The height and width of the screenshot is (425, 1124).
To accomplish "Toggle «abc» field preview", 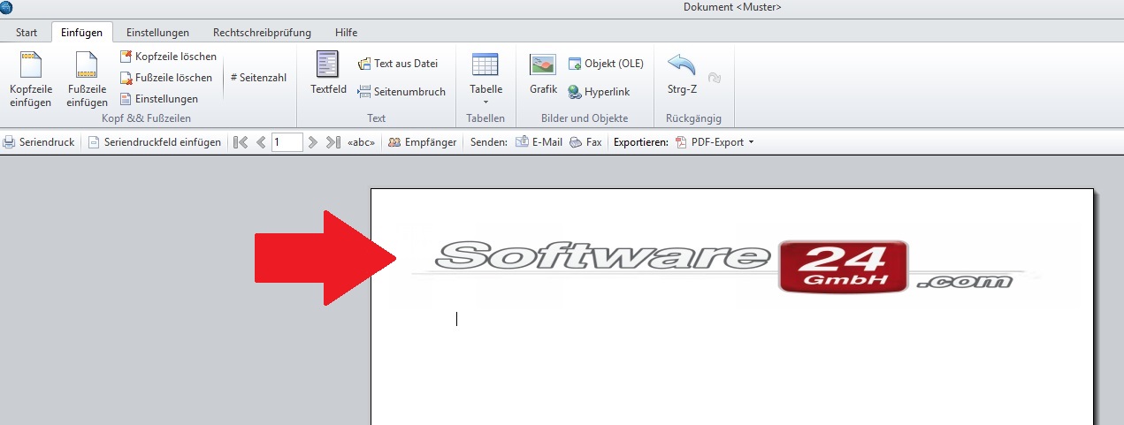I will (362, 142).
